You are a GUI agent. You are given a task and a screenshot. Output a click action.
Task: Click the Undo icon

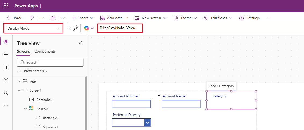pos(32,18)
